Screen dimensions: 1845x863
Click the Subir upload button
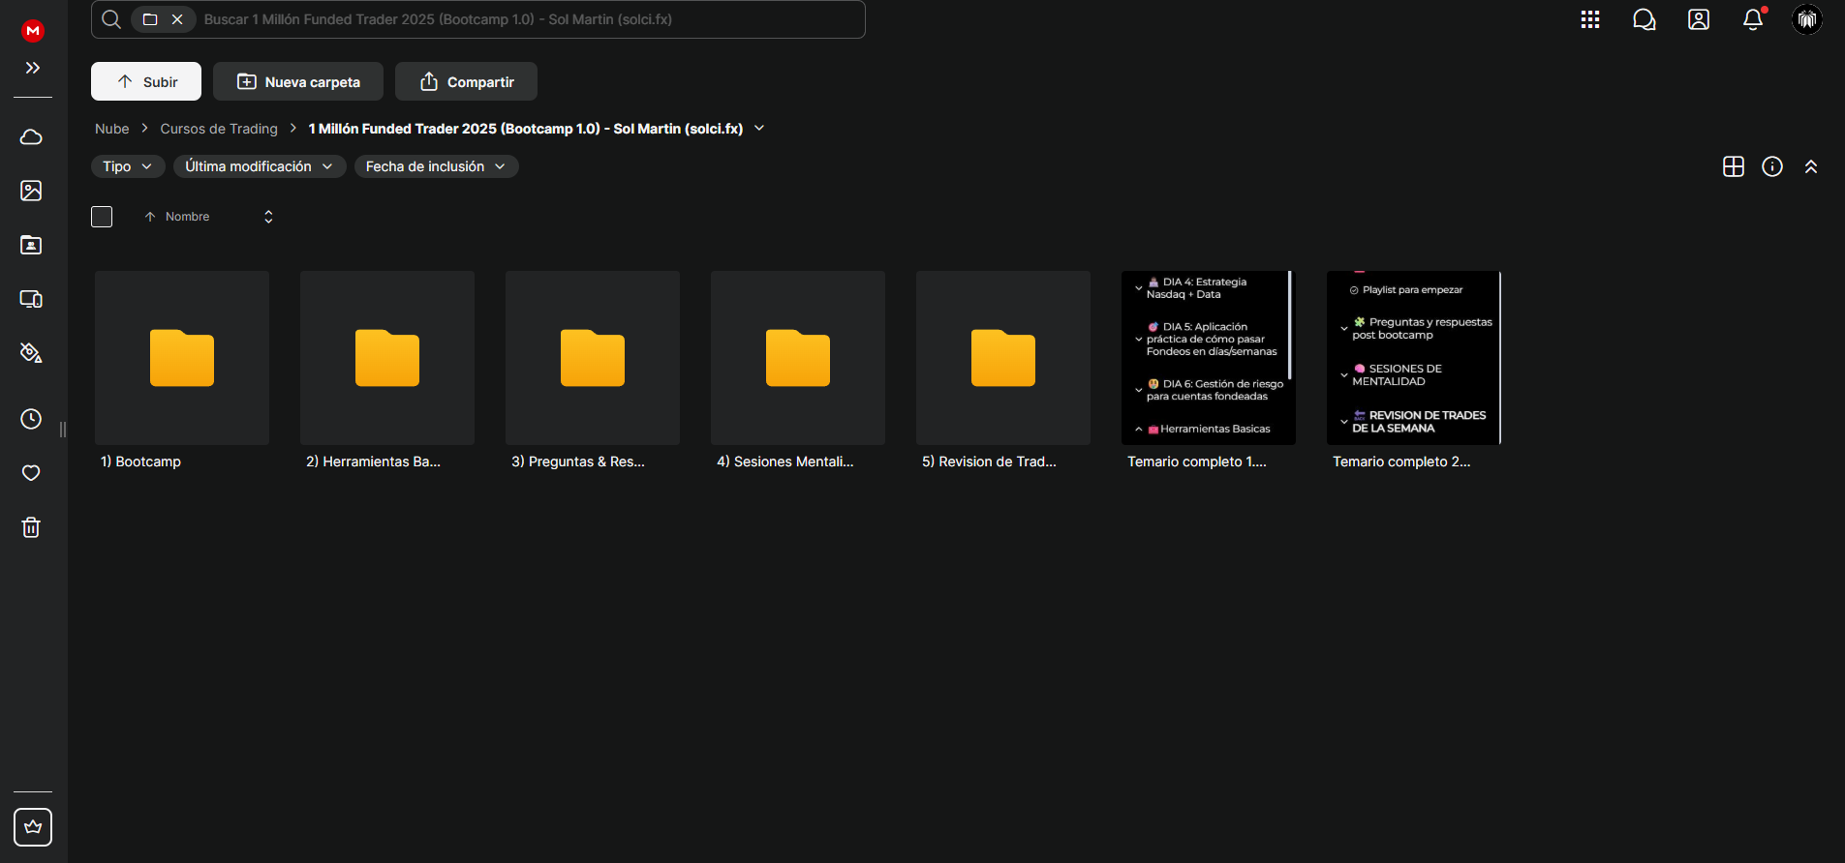pyautogui.click(x=146, y=81)
